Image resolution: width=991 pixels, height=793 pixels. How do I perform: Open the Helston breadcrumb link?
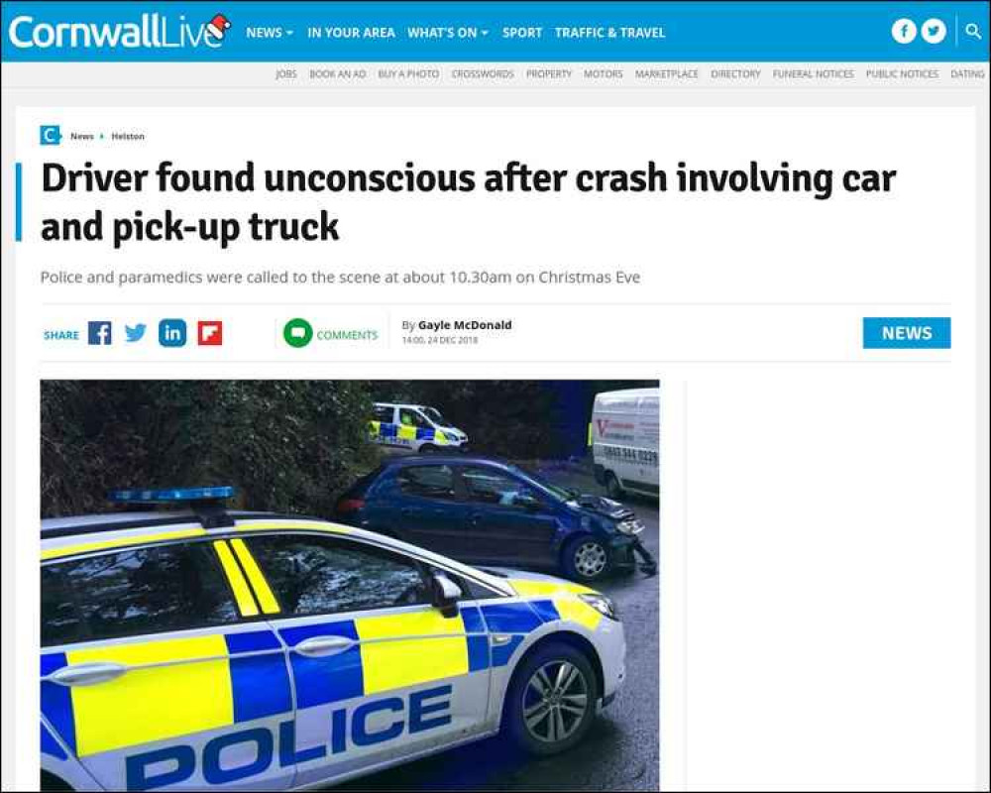(128, 136)
